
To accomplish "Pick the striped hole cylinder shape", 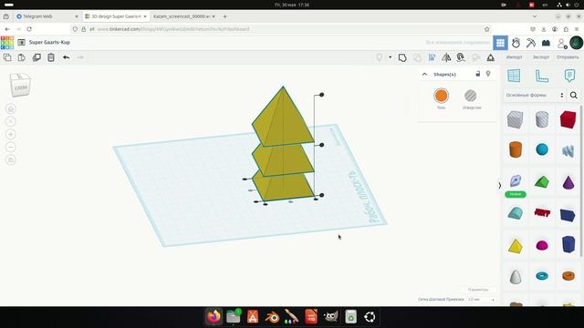I will point(542,119).
